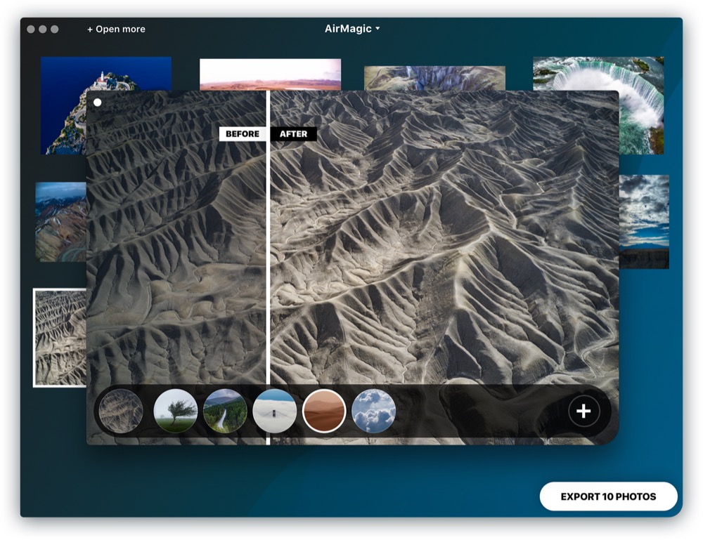Apply the winding forest road style preset
The width and height of the screenshot is (703, 540).
[x=225, y=411]
